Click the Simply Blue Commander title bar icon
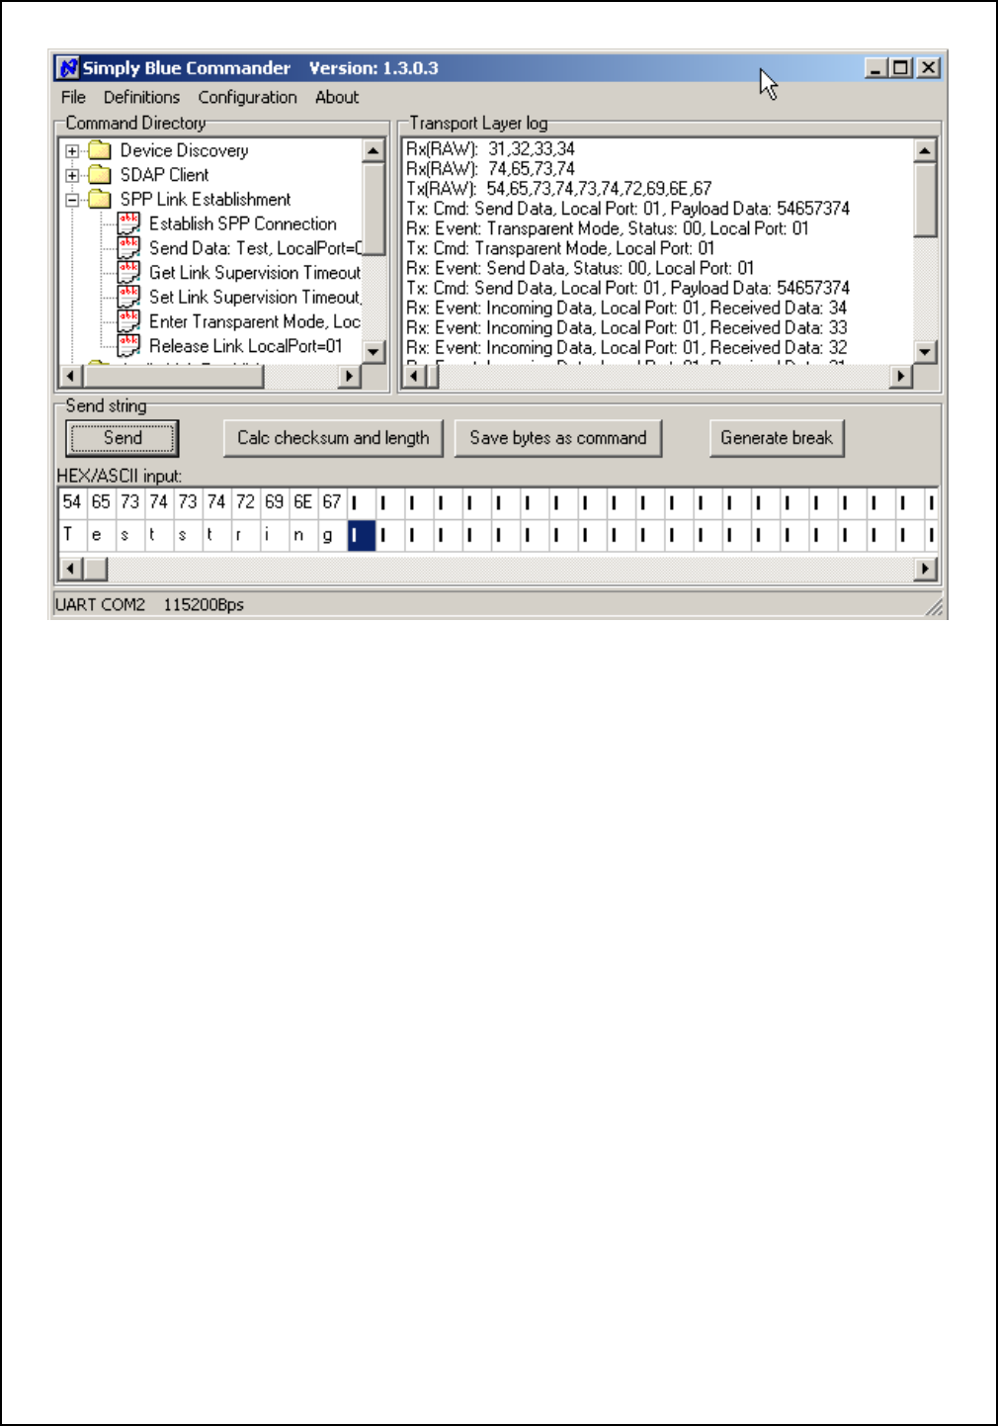This screenshot has height=1426, width=998. pyautogui.click(x=68, y=68)
